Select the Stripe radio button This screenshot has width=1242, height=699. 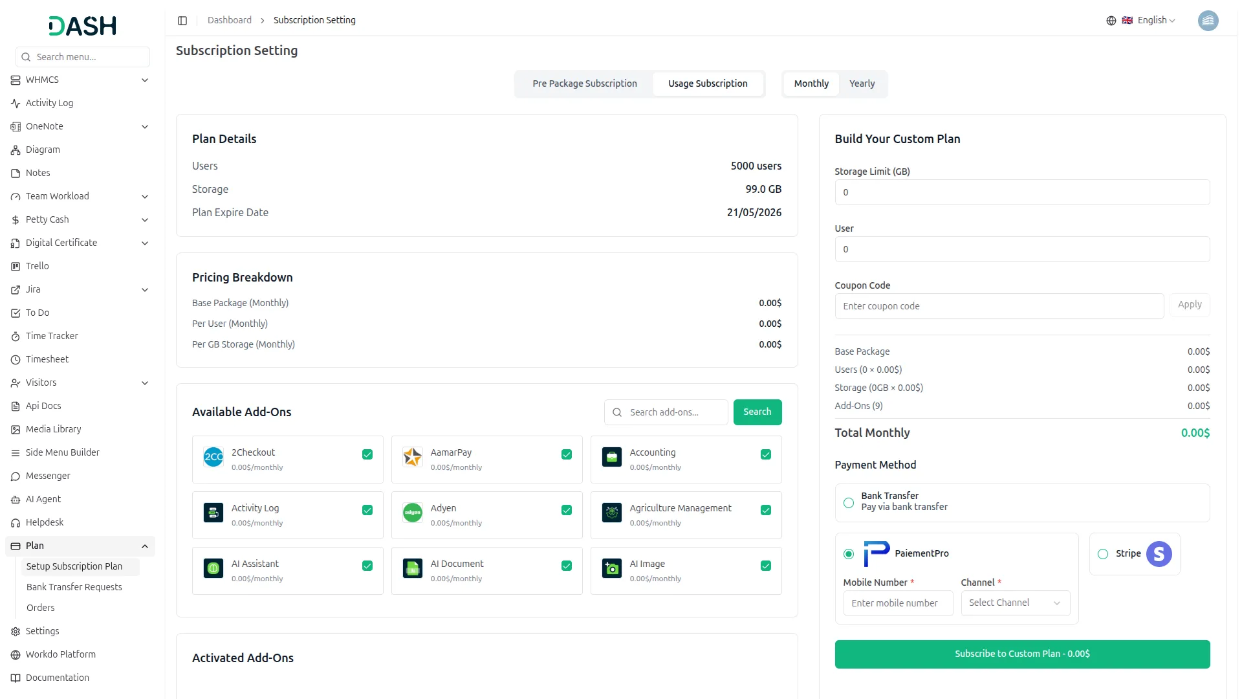(1103, 554)
